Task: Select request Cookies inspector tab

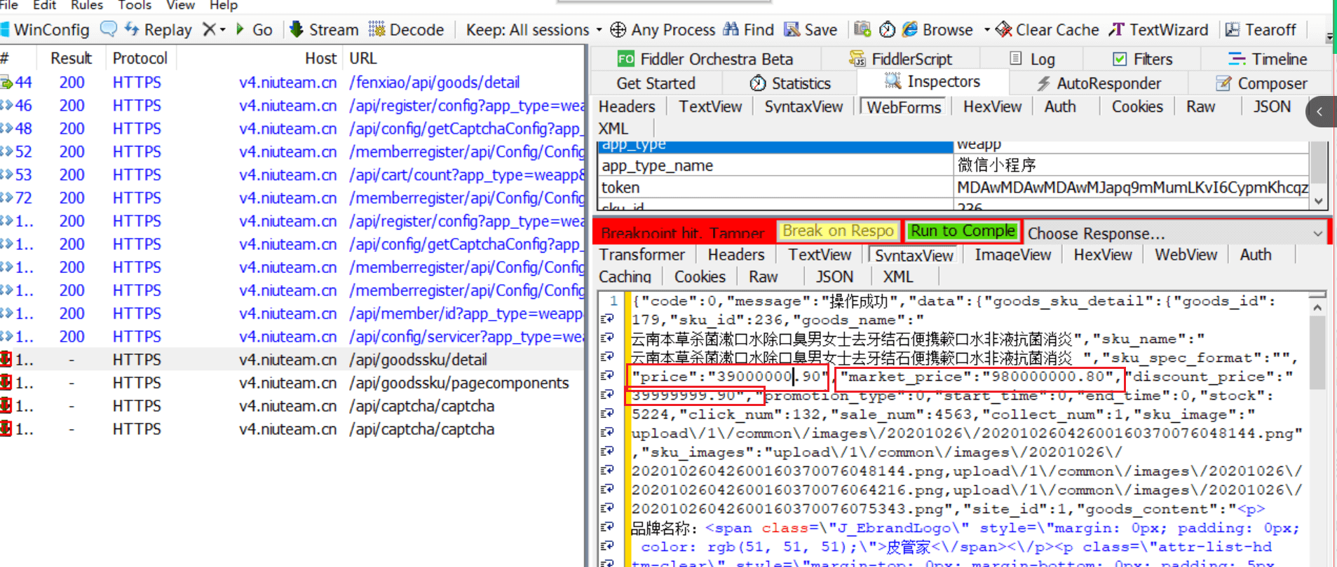Action: (1137, 106)
